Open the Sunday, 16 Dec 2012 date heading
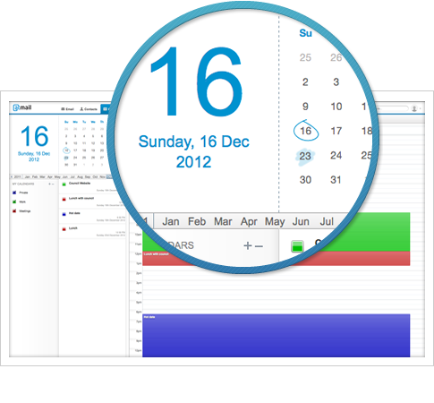The height and width of the screenshot is (403, 434). (x=34, y=157)
